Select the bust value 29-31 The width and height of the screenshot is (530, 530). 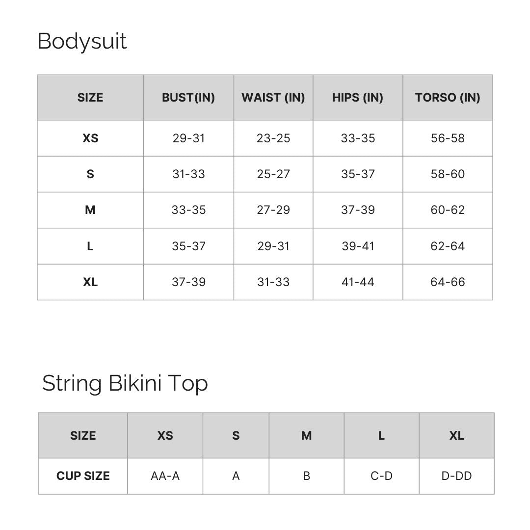tap(188, 138)
